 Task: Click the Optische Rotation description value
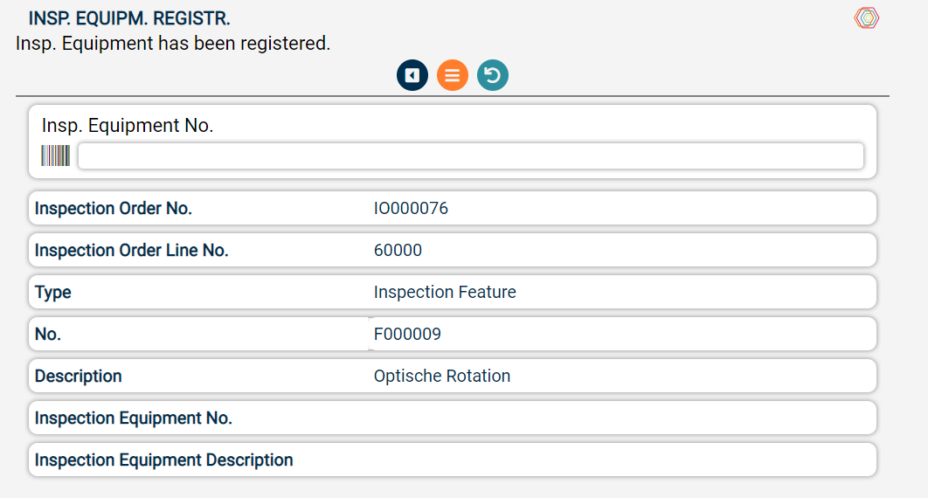click(441, 377)
